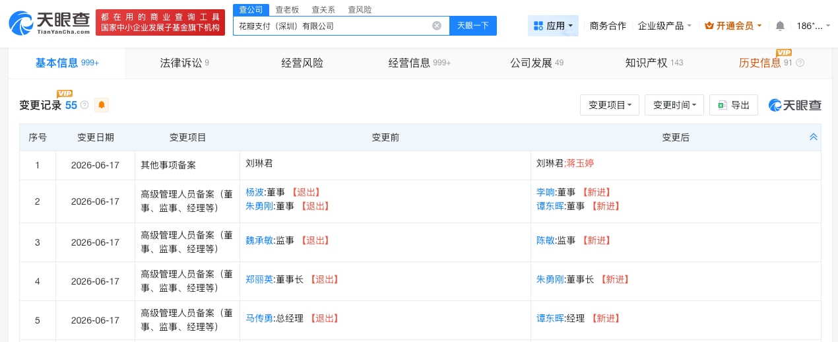Switch to the 经营信息 tab
The image size is (838, 342).
[420, 63]
